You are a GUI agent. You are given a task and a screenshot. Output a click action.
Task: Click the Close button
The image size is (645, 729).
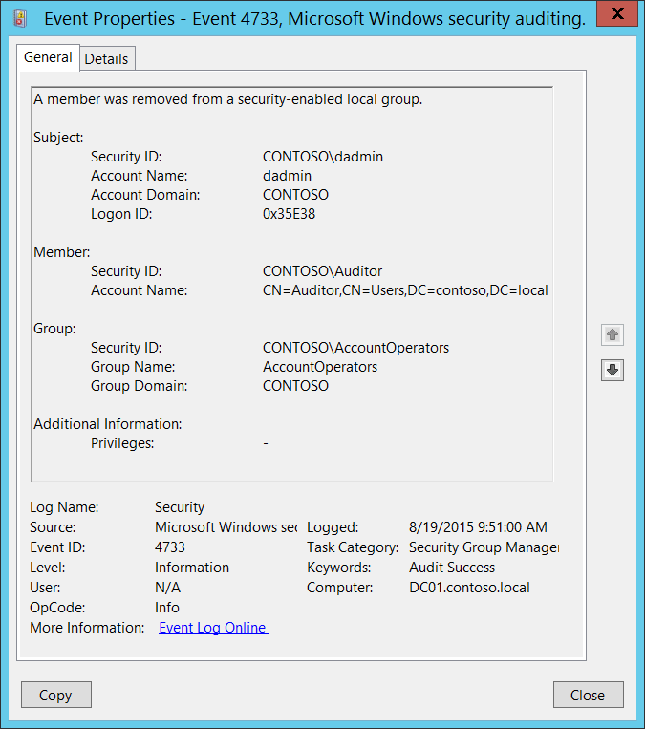coord(588,695)
